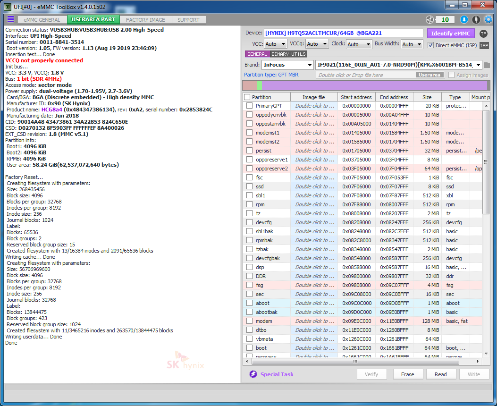Click the Double click or Drop file field
This screenshot has width=497, height=406.
pyautogui.click(x=366, y=75)
